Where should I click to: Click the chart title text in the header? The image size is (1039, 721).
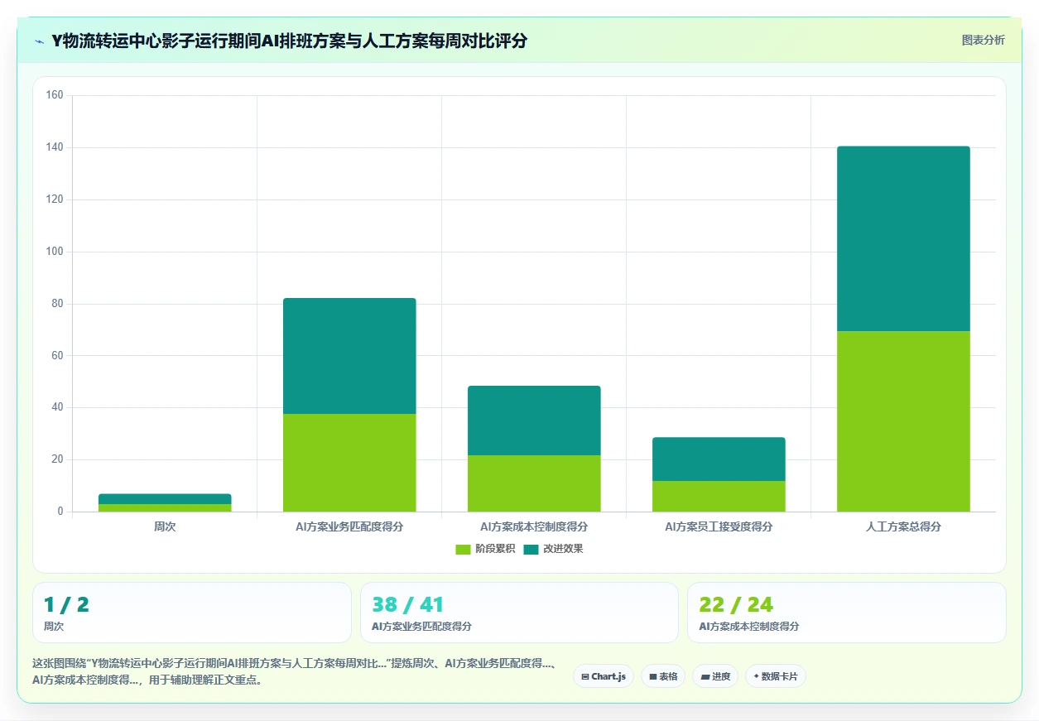click(x=289, y=41)
